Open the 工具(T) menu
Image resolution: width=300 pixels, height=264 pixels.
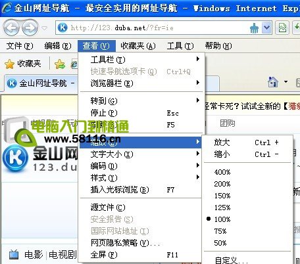[x=180, y=46]
